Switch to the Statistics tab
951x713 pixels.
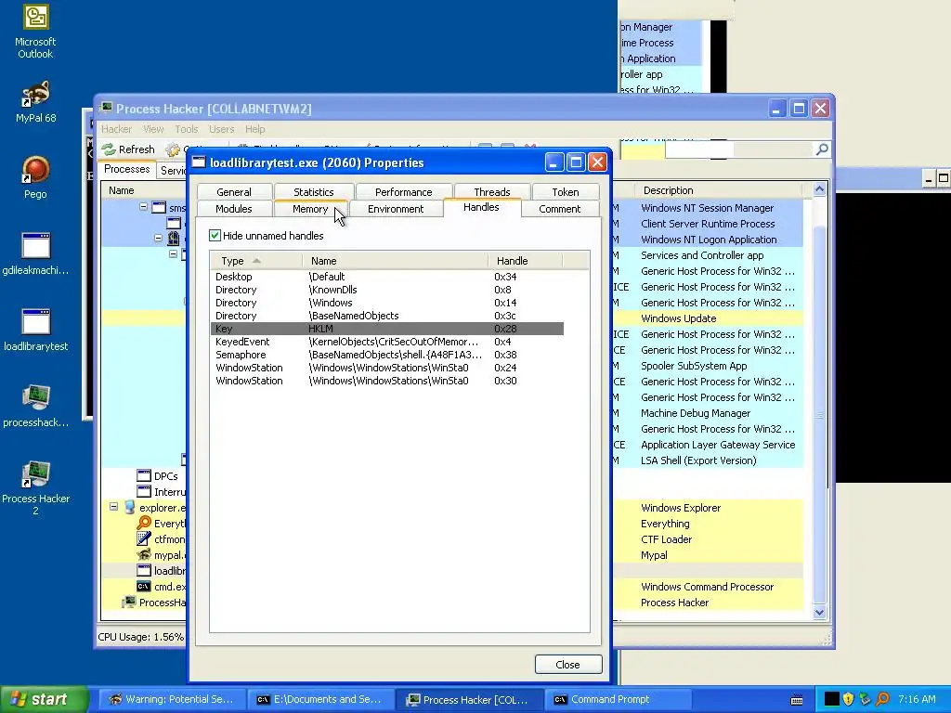[314, 191]
